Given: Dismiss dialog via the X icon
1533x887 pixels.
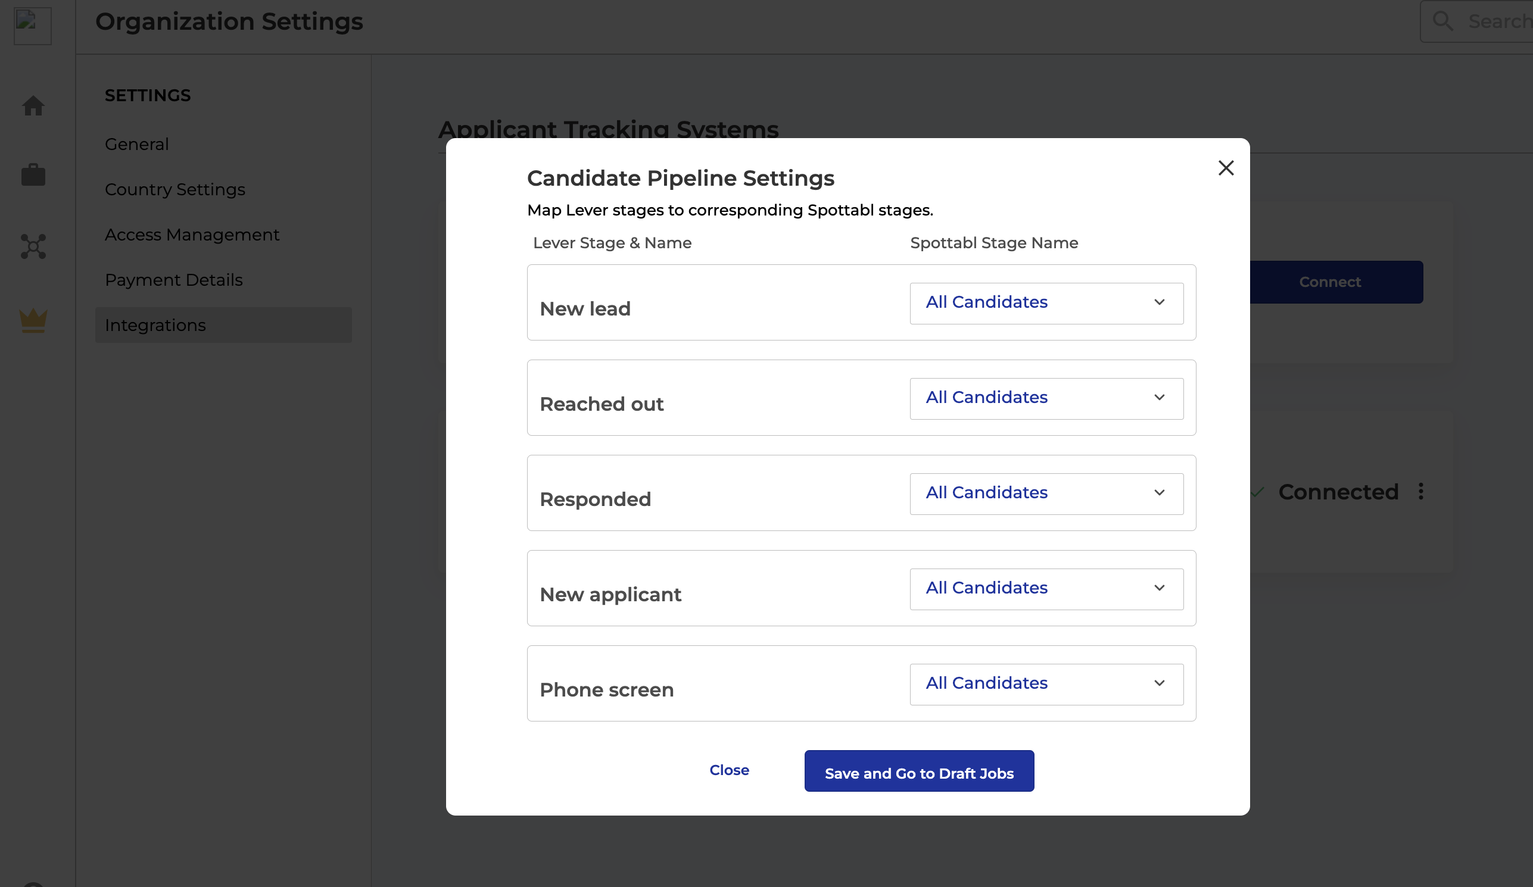Looking at the screenshot, I should tap(1226, 168).
